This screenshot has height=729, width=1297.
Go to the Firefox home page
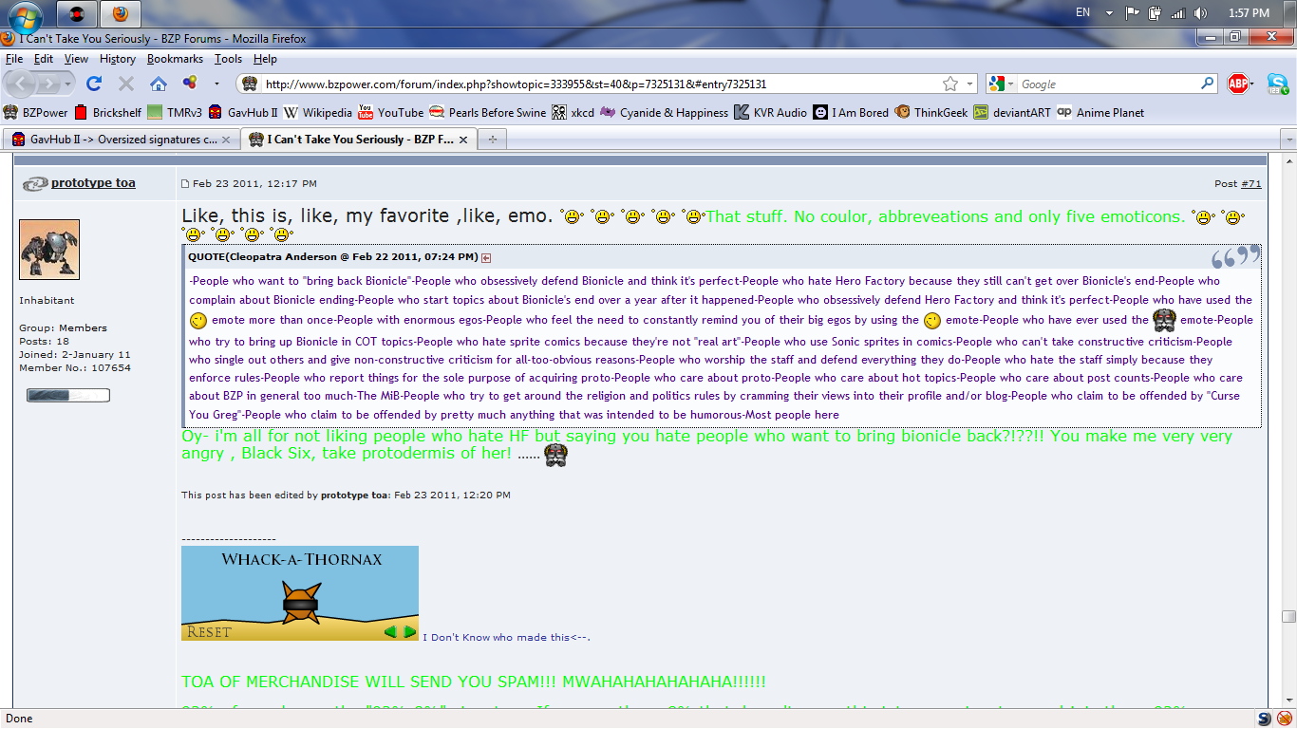(157, 83)
